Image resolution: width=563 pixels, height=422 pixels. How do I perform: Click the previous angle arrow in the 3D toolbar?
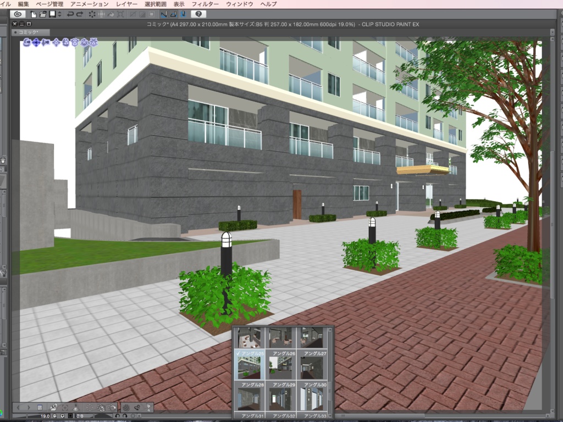coord(19,407)
